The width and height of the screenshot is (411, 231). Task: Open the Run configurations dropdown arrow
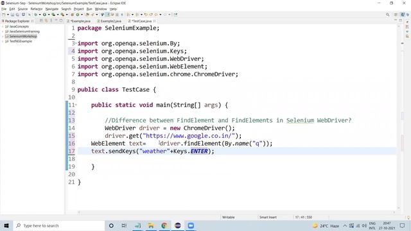click(49, 15)
